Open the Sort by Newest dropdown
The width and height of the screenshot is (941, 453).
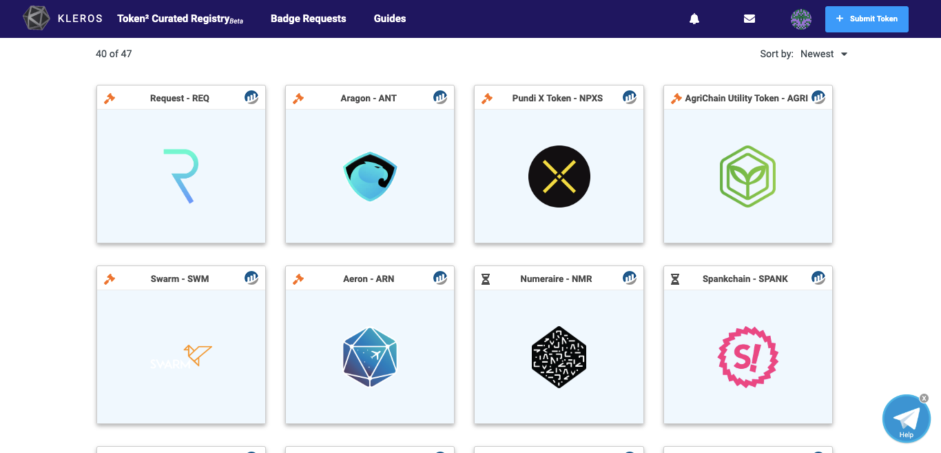click(824, 54)
